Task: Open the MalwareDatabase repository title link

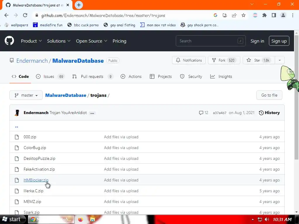Action: [78, 61]
